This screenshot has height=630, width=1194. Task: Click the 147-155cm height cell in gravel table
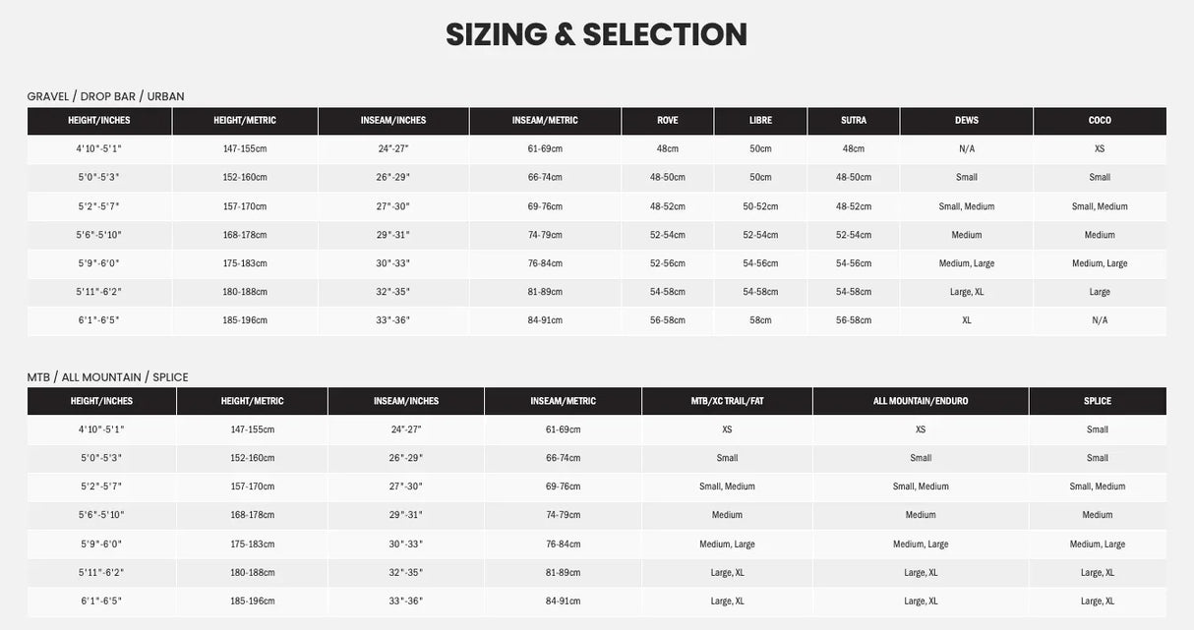[245, 148]
